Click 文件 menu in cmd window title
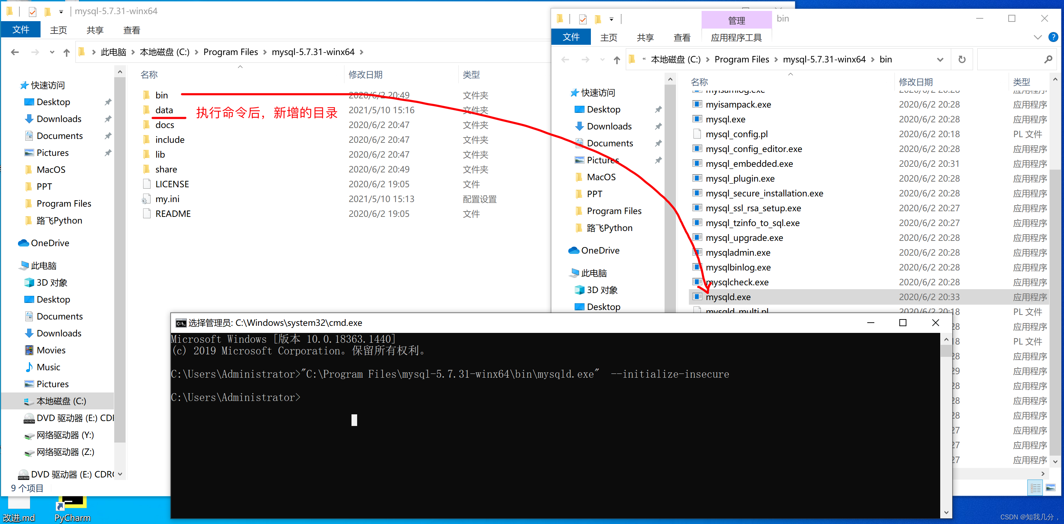 click(x=178, y=323)
